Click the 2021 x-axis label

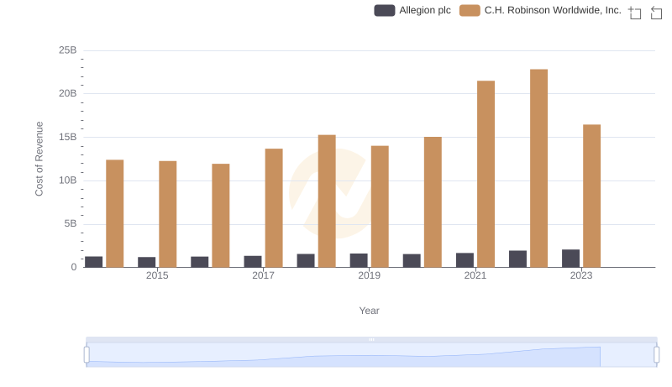pos(475,275)
